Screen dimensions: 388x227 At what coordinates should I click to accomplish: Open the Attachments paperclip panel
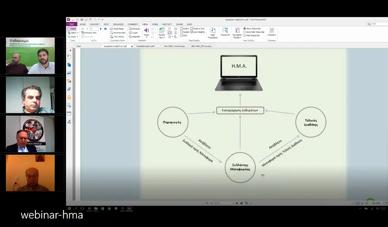(x=69, y=89)
